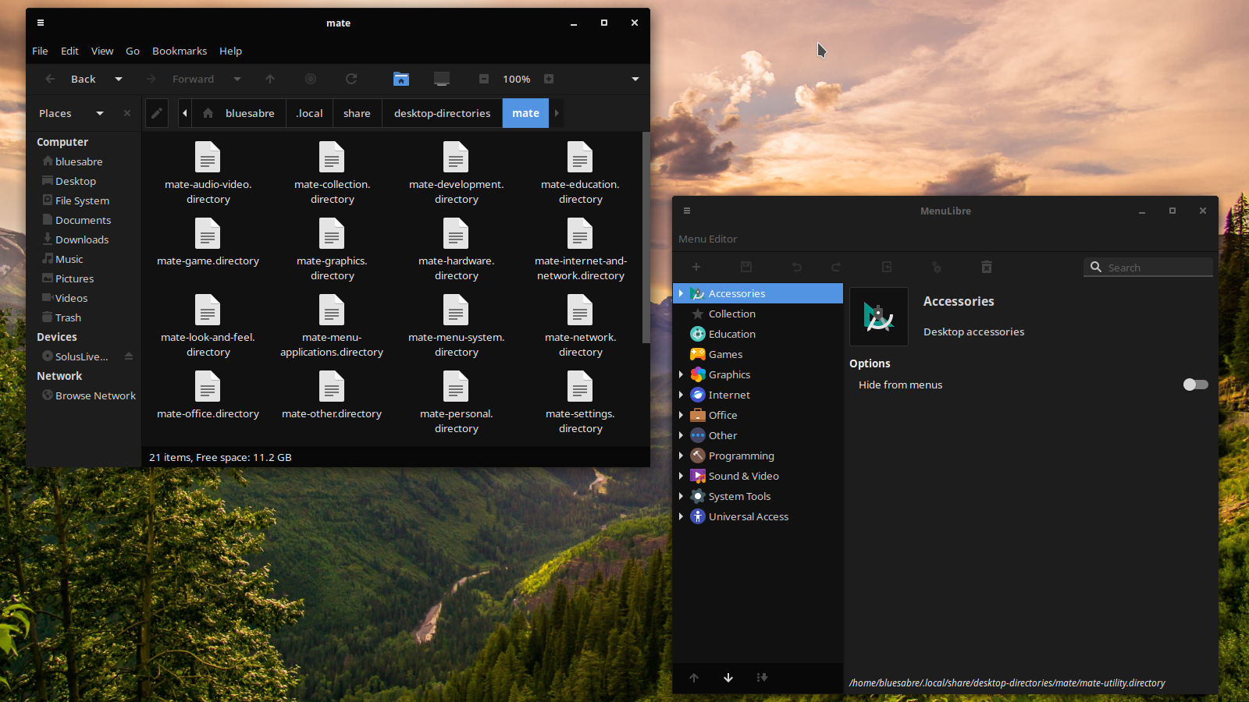
Task: Expand the System Tools category
Action: [x=681, y=496]
